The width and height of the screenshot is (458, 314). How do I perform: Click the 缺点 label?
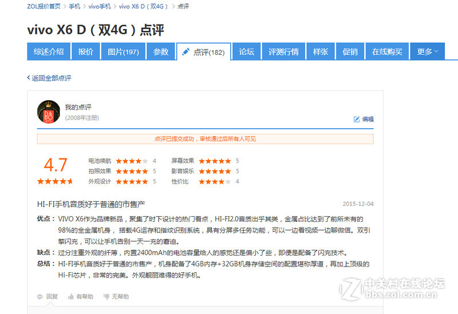click(46, 252)
